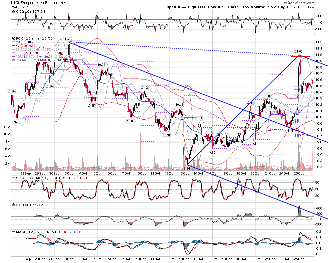Click the R2 pivot marker
This screenshot has height=263, width=330.
click(x=296, y=88)
